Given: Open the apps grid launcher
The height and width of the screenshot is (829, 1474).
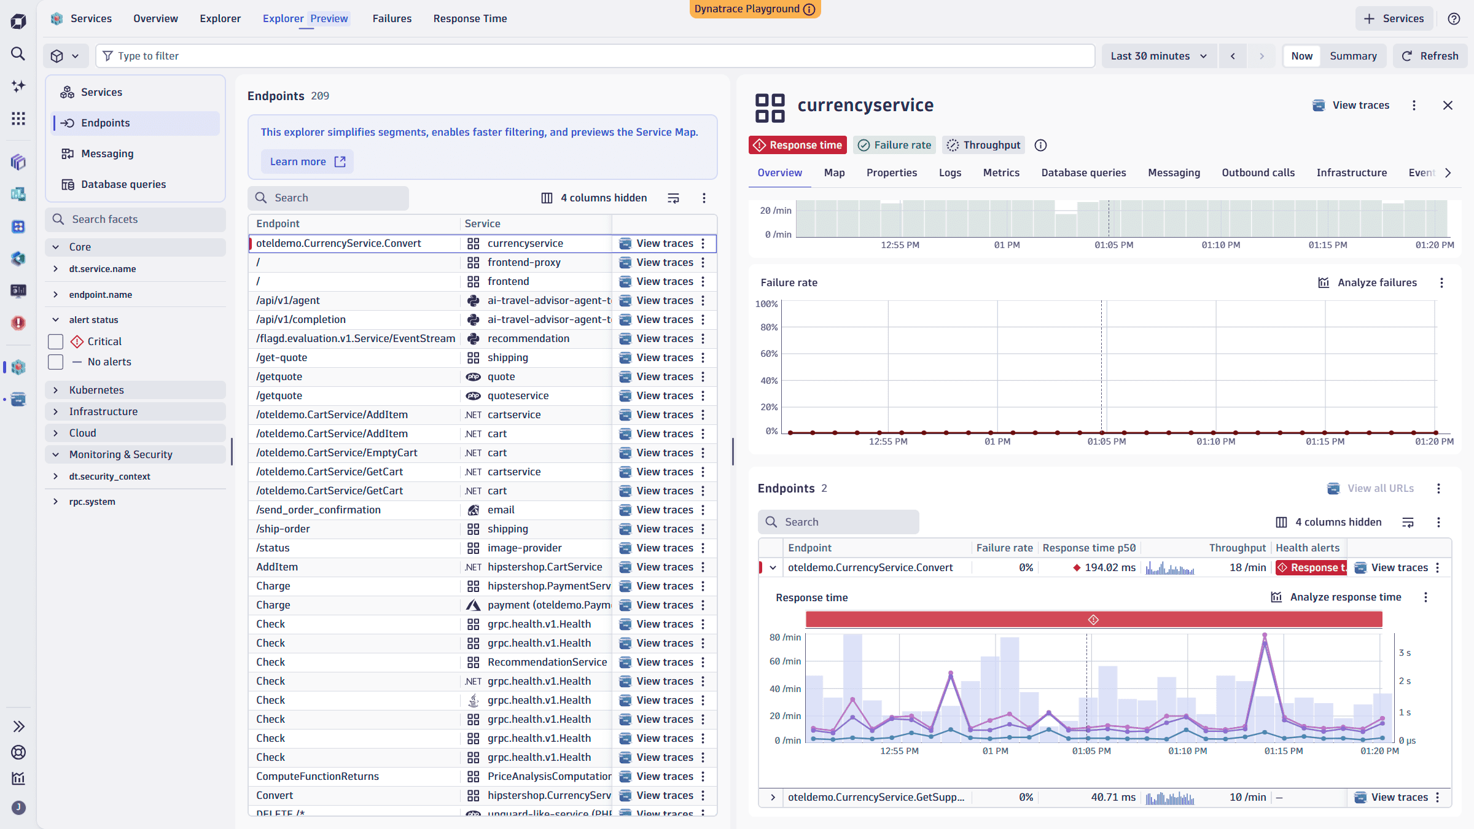Looking at the screenshot, I should point(18,119).
